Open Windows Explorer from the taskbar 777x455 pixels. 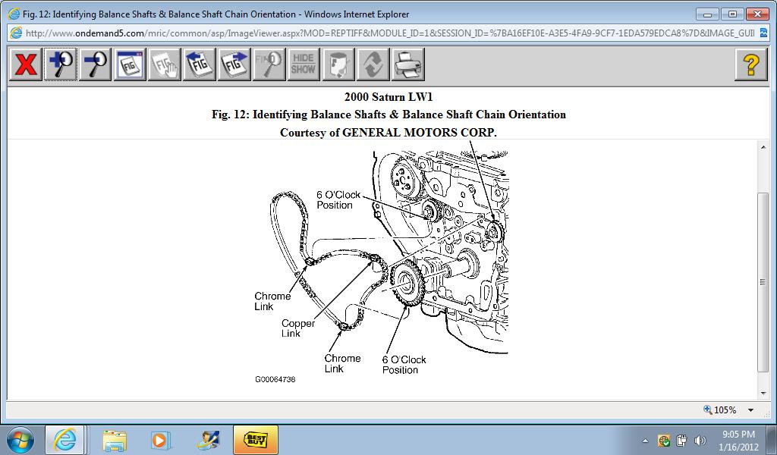115,440
